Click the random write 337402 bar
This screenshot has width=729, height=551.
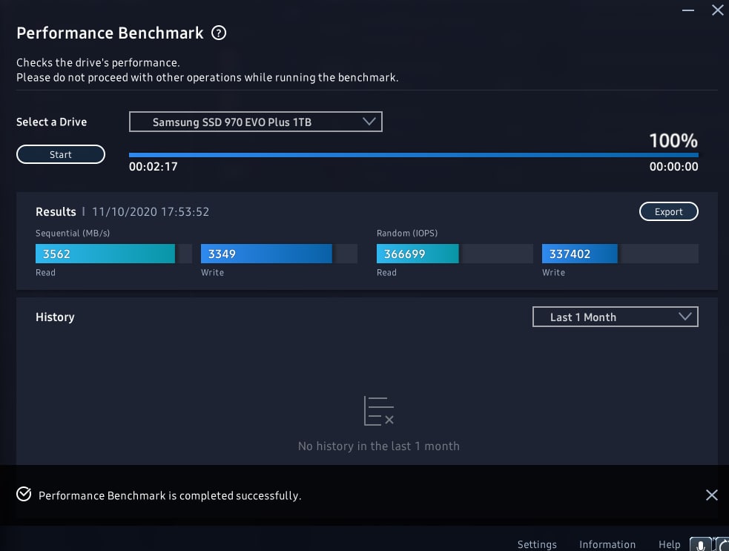point(620,254)
